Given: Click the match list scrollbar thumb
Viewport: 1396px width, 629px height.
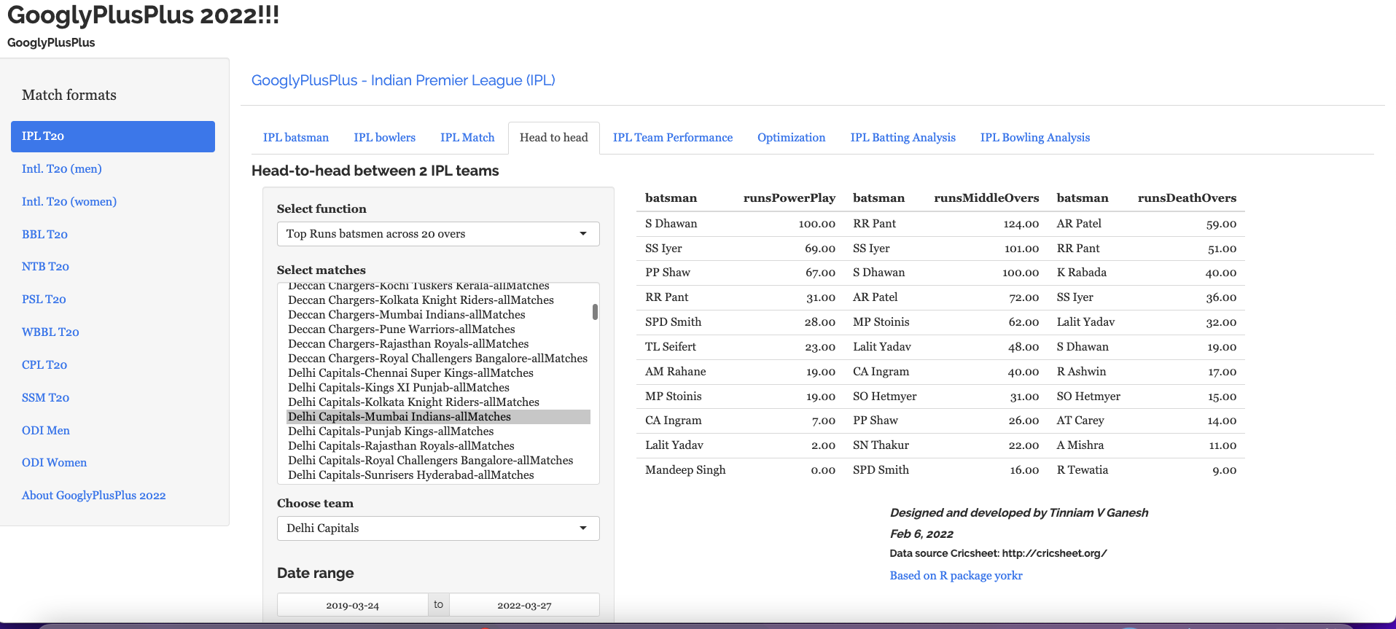Looking at the screenshot, I should click(x=595, y=312).
